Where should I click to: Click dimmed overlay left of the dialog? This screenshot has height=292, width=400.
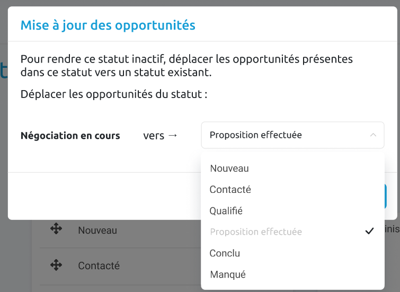point(4,153)
